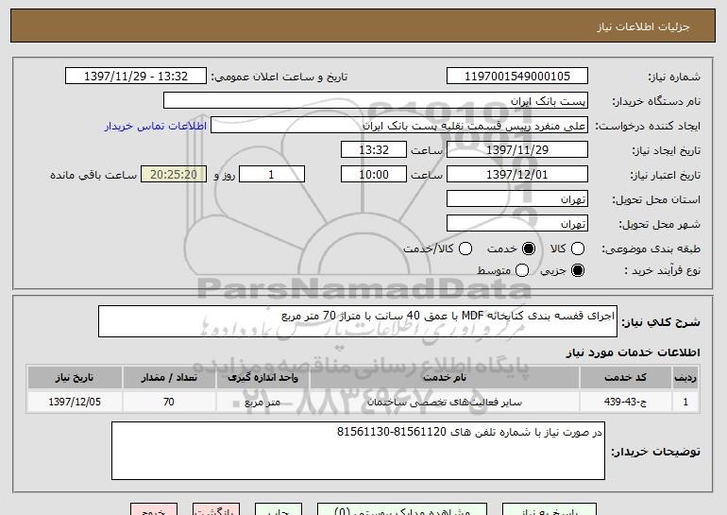Click service code cell ج-43-439

625,402
